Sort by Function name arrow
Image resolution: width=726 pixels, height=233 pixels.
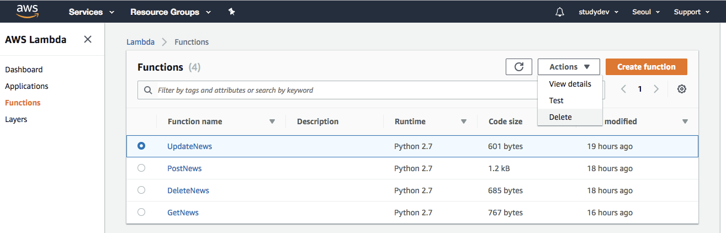pos(272,121)
